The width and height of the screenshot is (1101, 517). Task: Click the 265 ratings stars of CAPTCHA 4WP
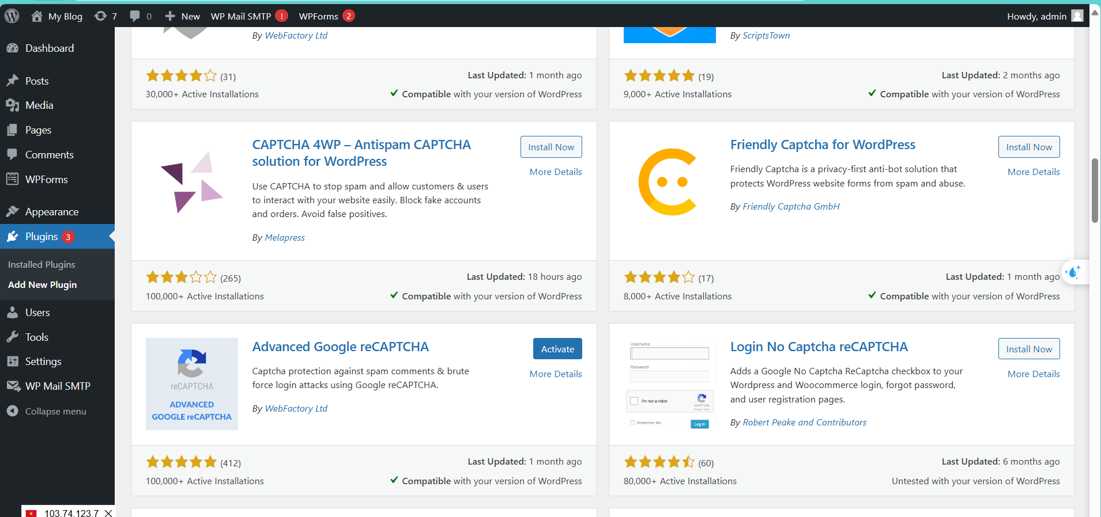tap(181, 277)
